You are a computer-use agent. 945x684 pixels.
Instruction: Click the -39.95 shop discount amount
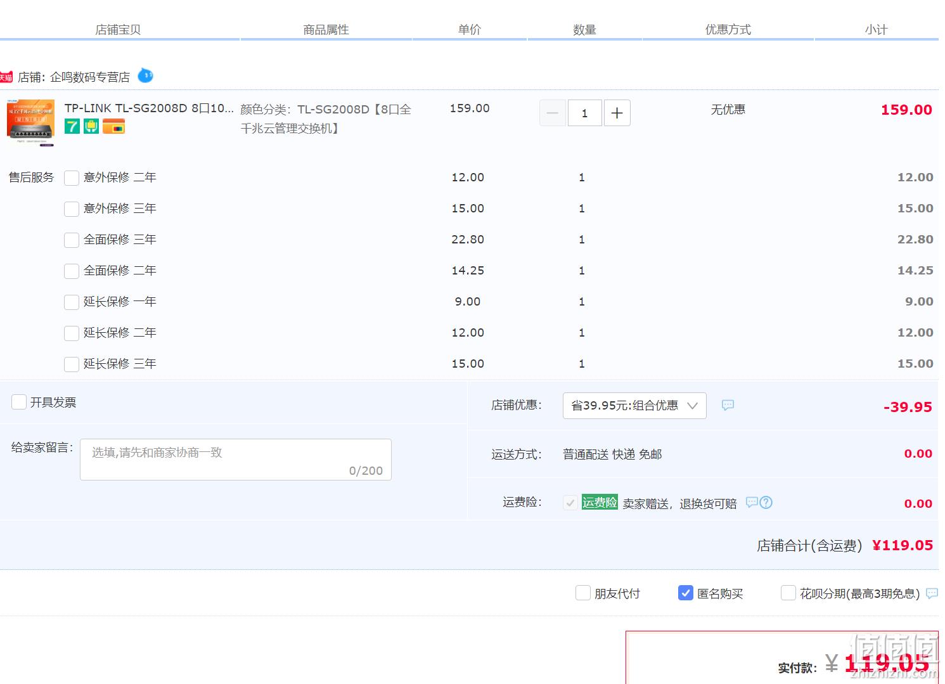[x=908, y=407]
